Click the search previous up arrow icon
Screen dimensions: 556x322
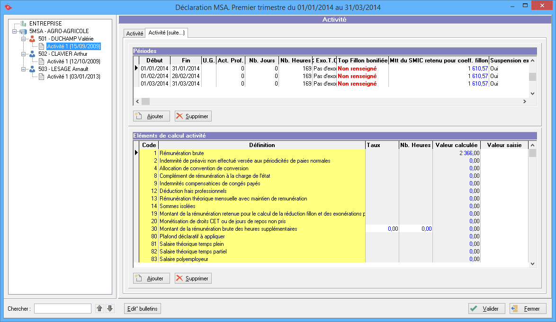99,309
